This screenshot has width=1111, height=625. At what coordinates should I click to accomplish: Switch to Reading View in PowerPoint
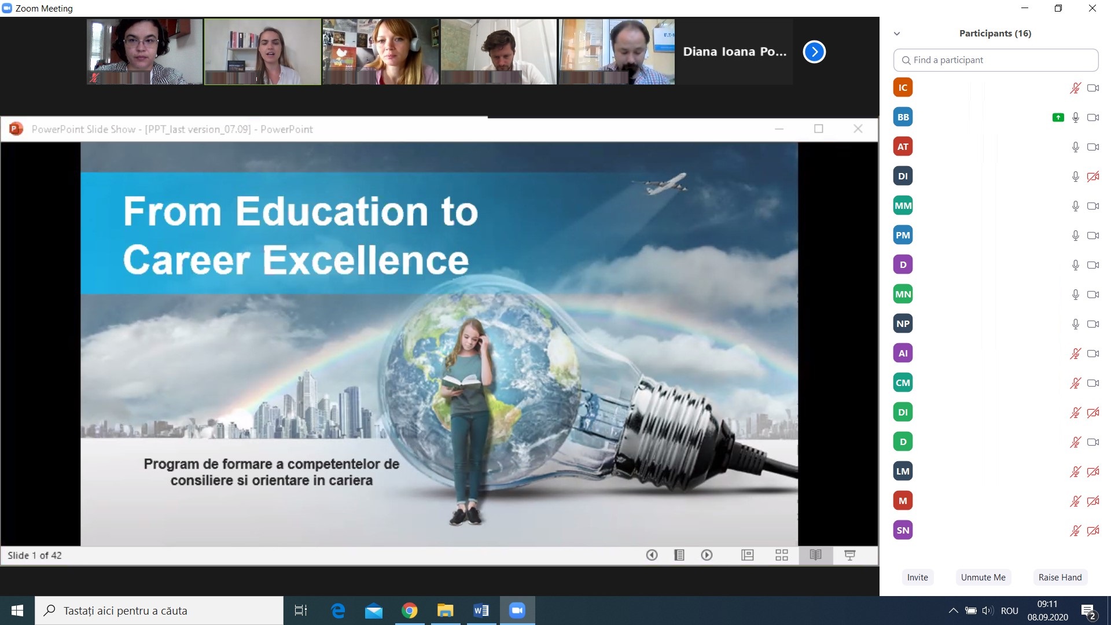(816, 556)
